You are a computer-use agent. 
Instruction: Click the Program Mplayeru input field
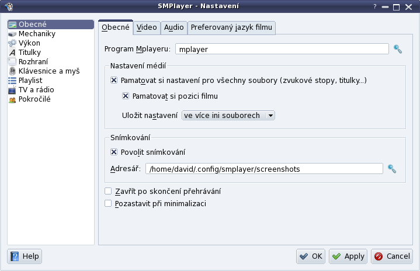tap(282, 49)
